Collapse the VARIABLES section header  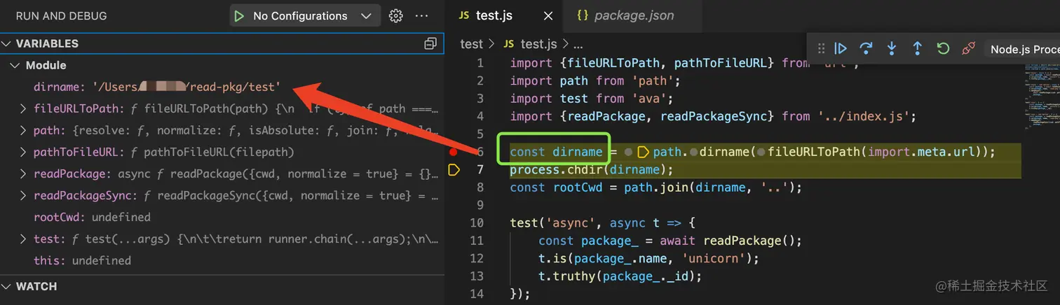click(222, 43)
